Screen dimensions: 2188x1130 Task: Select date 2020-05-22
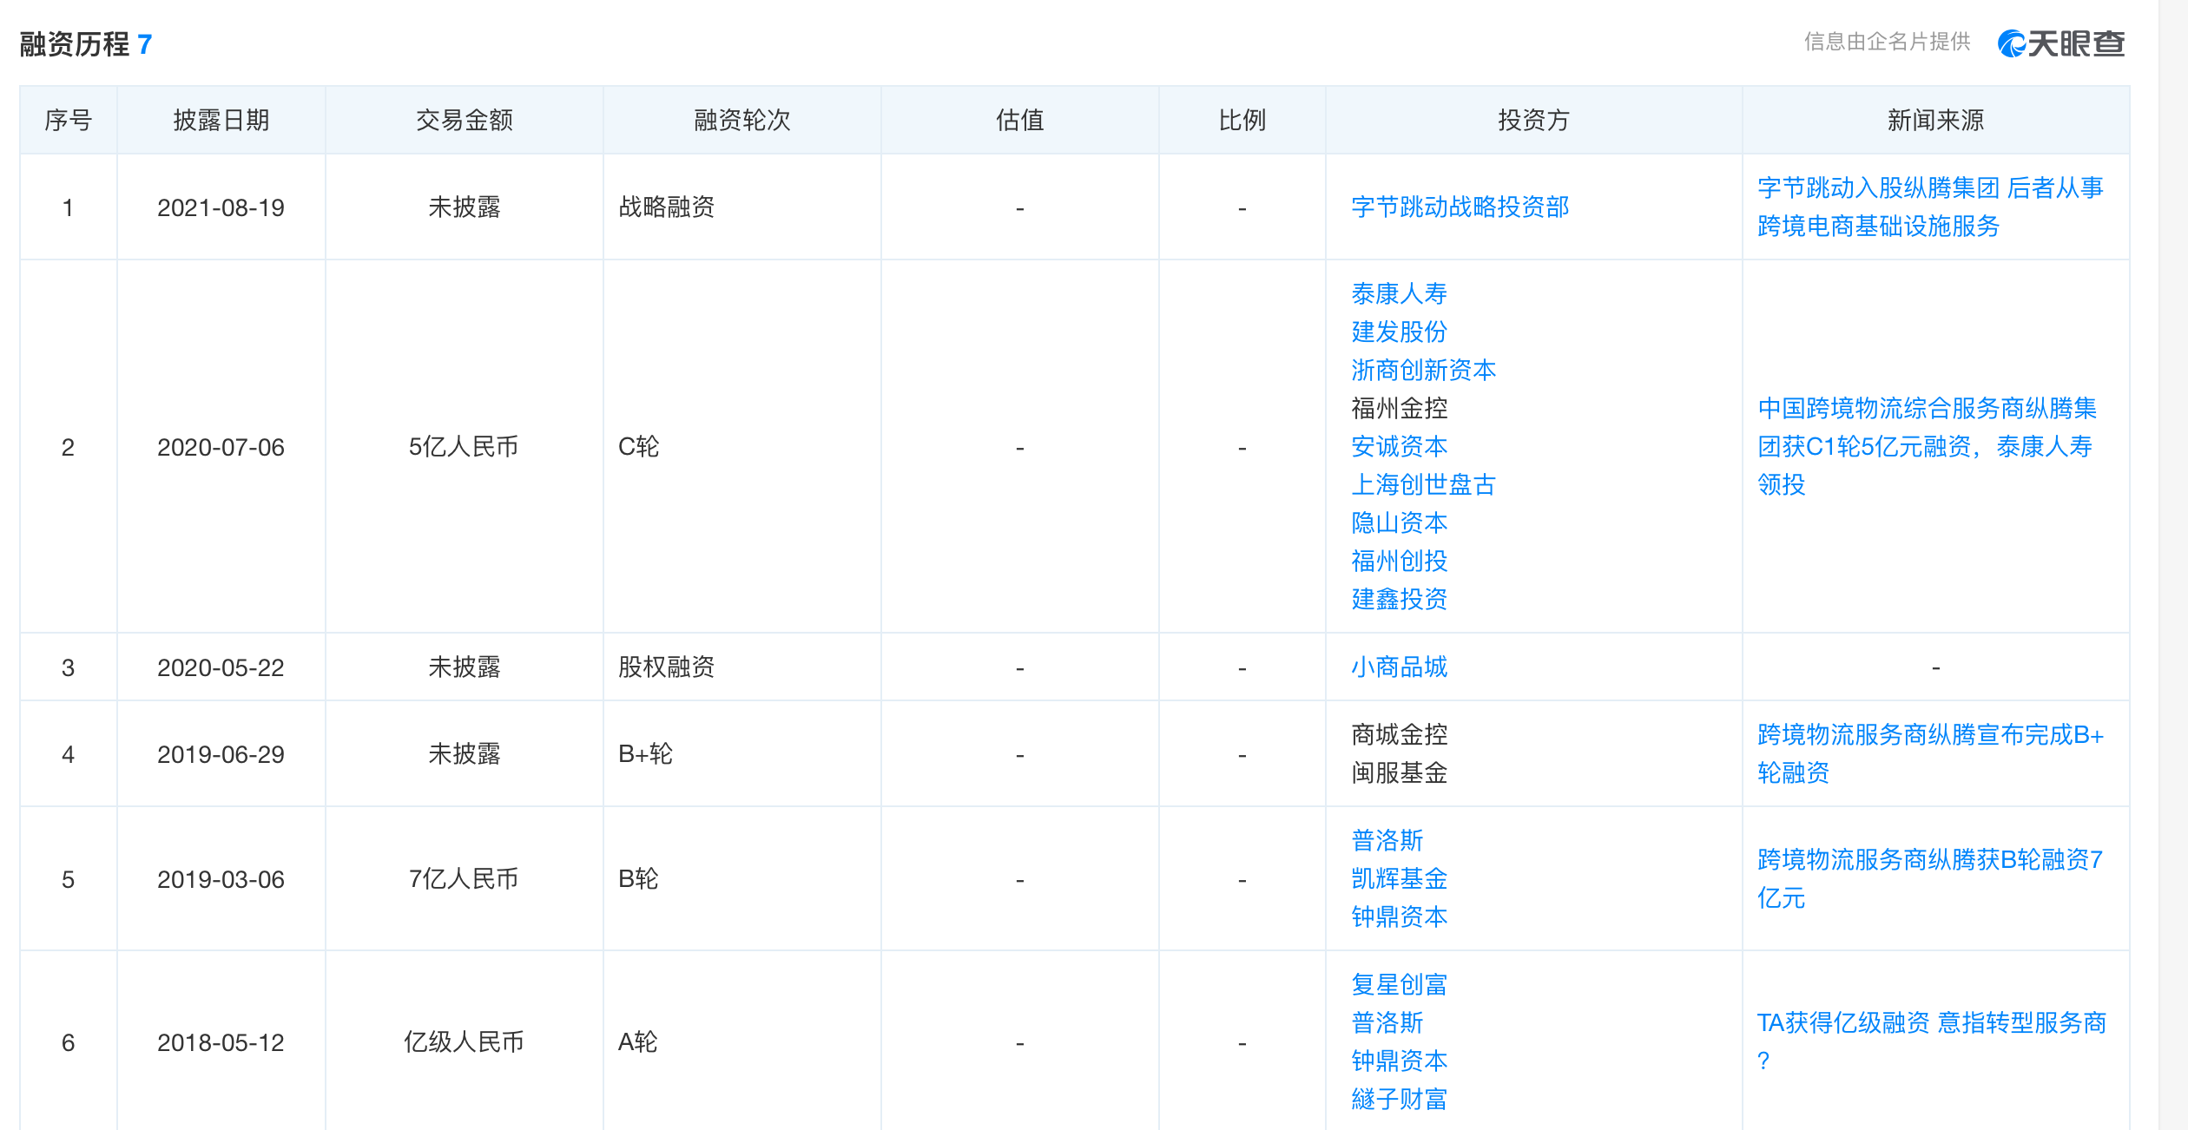point(221,667)
